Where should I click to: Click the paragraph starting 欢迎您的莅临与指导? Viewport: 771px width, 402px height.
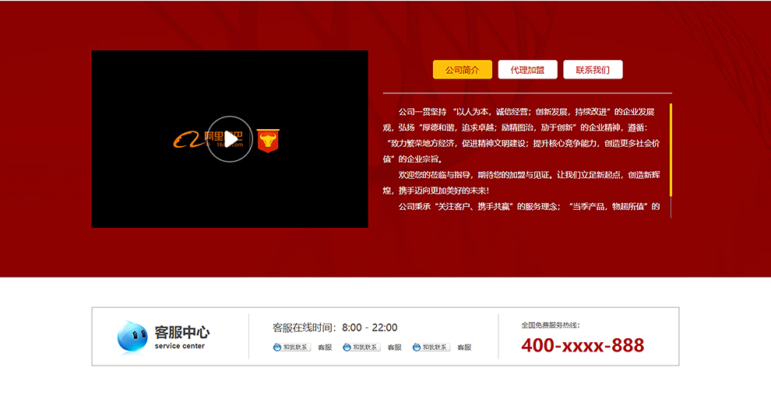(x=521, y=183)
